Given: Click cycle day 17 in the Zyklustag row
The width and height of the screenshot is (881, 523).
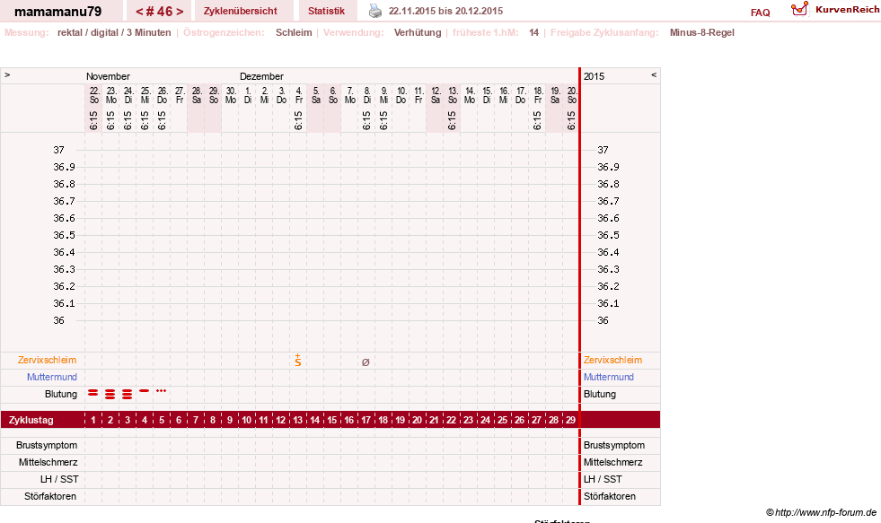Looking at the screenshot, I should pos(366,420).
